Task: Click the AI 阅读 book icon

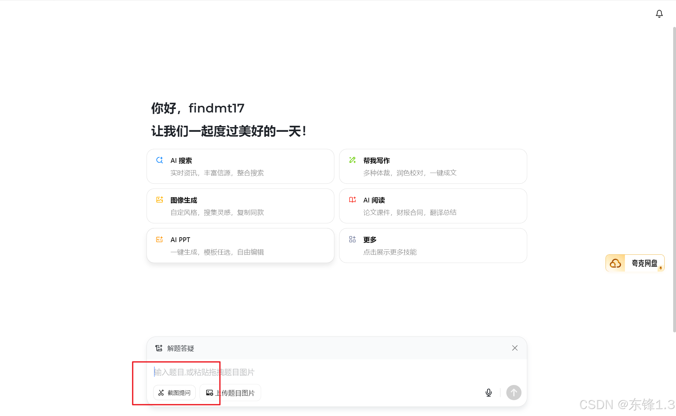Action: 352,200
